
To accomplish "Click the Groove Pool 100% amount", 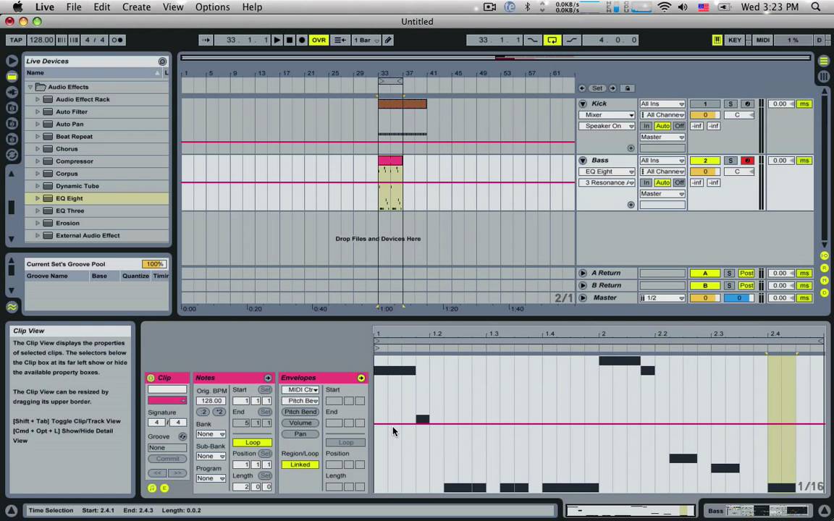I will click(154, 264).
